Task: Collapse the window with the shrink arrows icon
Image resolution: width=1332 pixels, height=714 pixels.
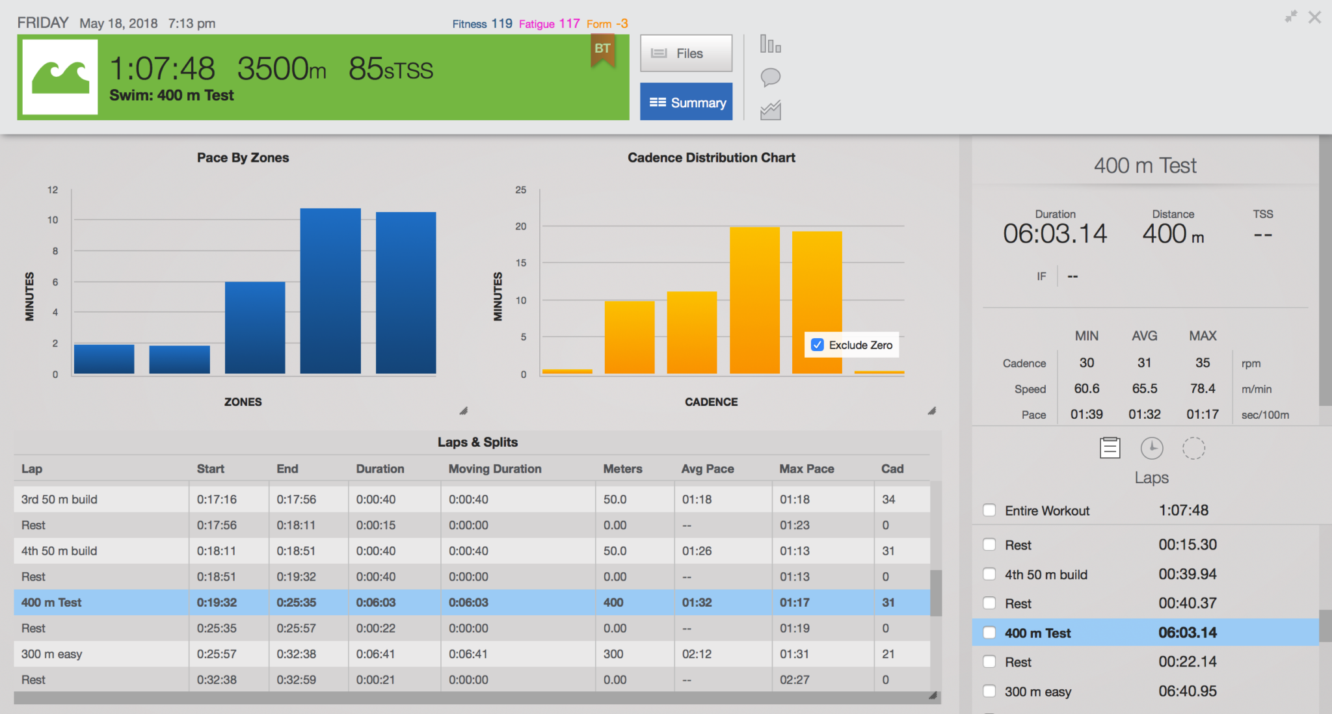Action: coord(1290,17)
